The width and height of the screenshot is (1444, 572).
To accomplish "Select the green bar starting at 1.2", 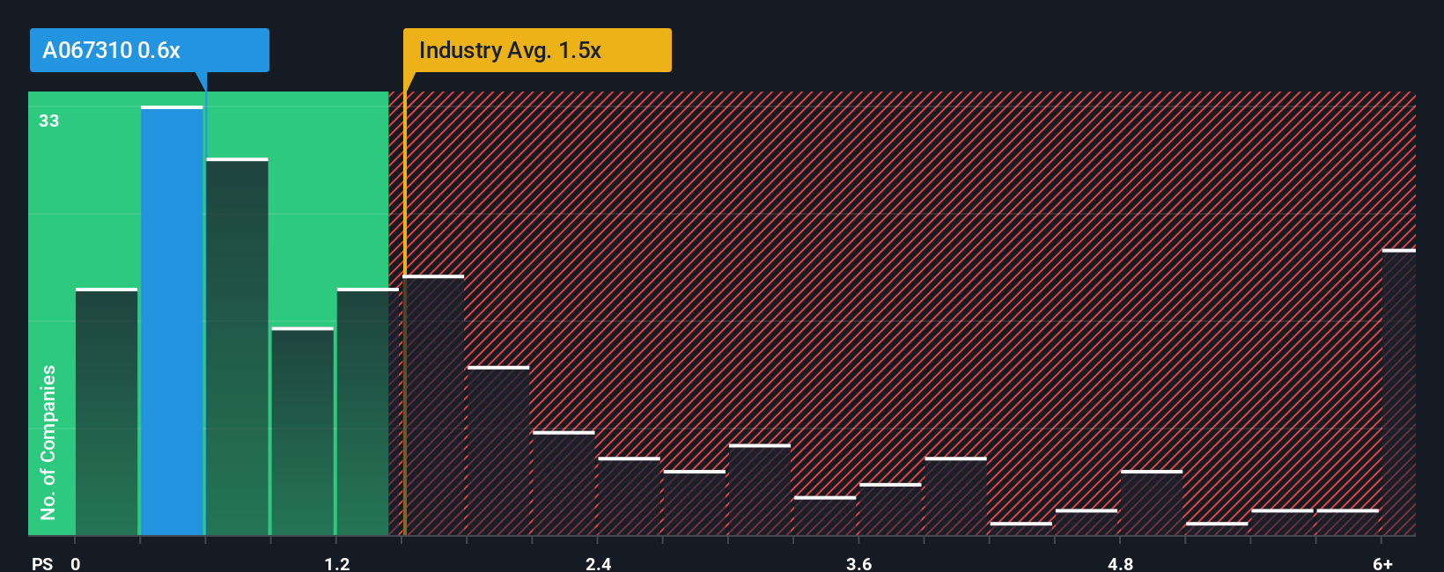I will (367, 412).
